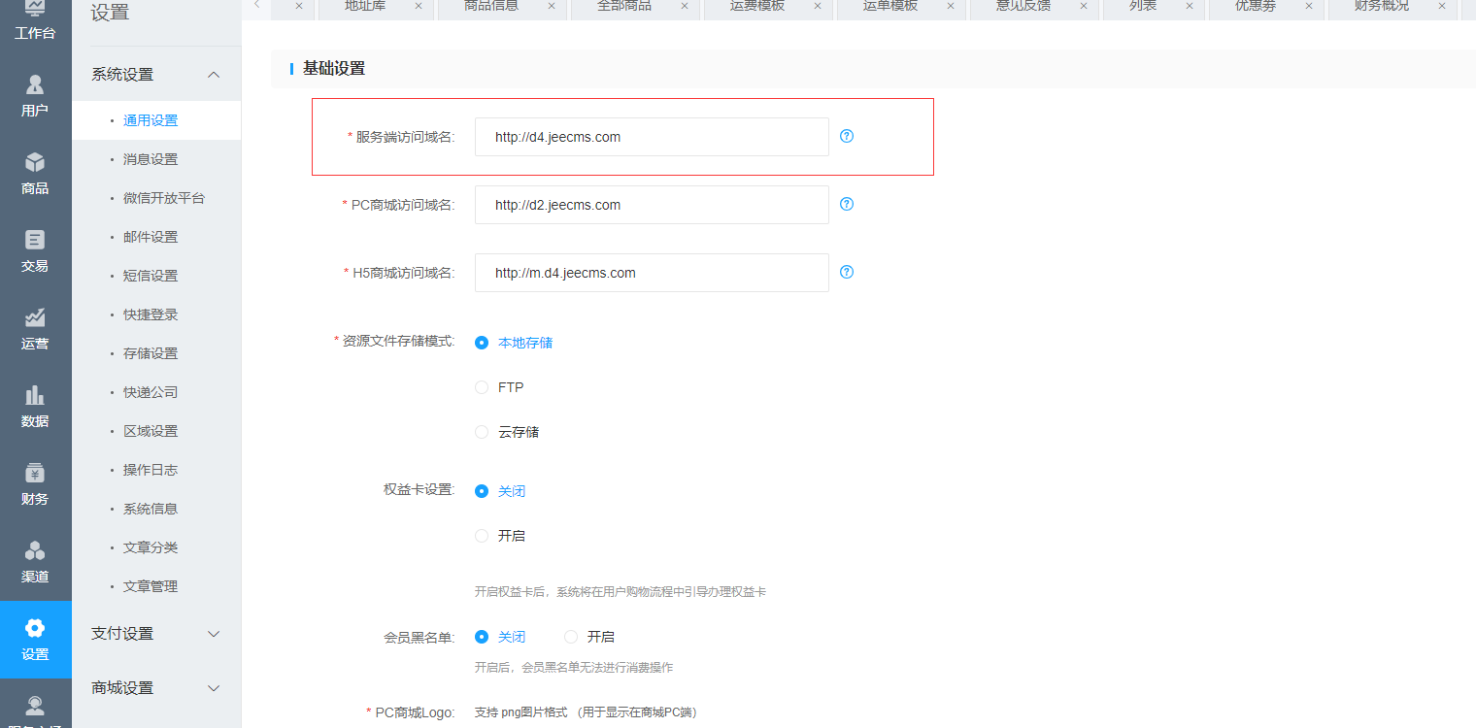Close the 优惠券 tab
Viewport: 1476px width, 728px height.
[1309, 6]
